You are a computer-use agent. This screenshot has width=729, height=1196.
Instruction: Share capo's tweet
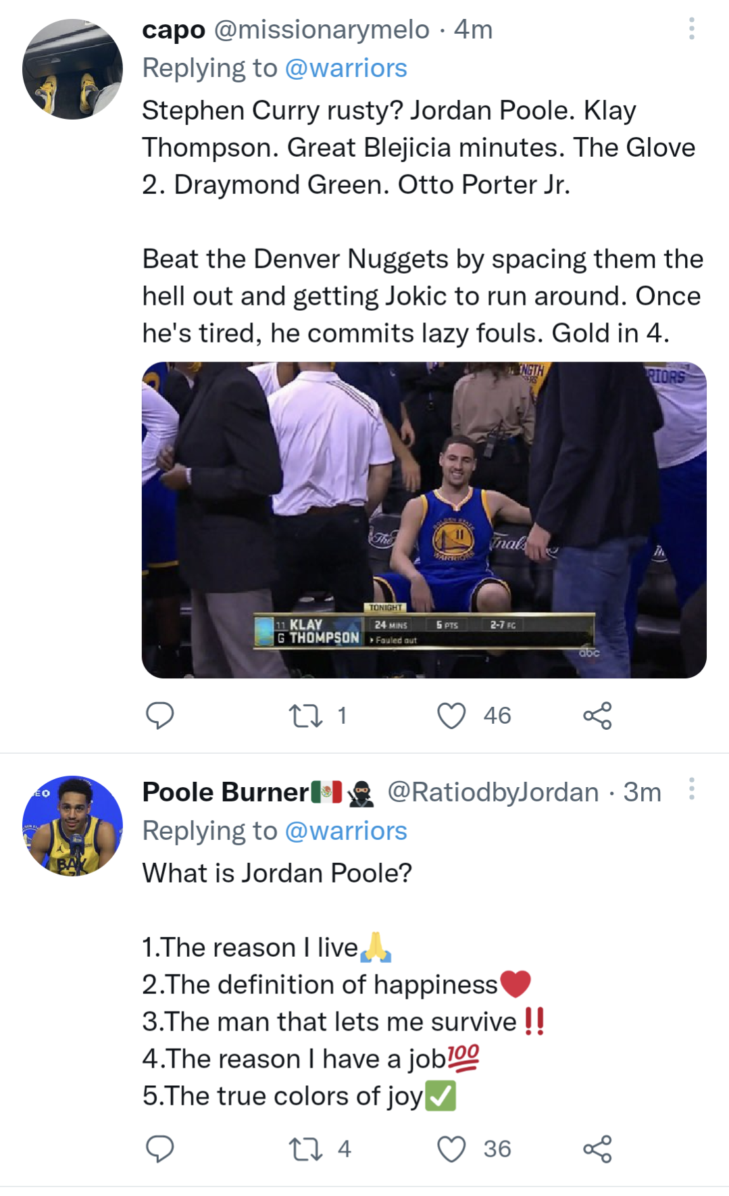(x=597, y=716)
